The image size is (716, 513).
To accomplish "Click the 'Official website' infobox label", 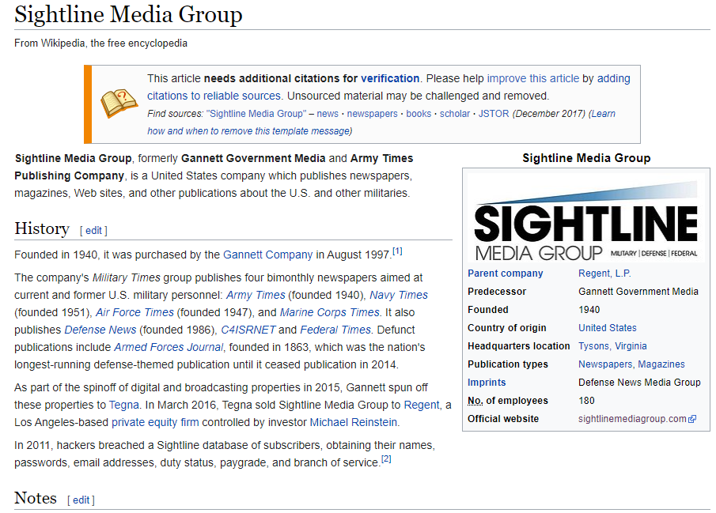I will pyautogui.click(x=503, y=419).
